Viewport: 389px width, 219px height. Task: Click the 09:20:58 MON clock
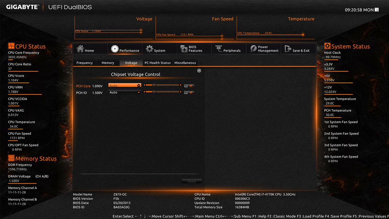359,10
